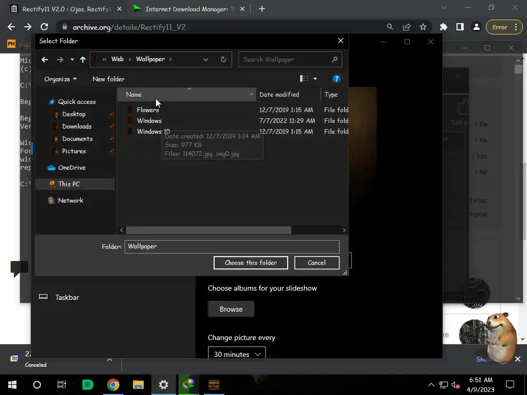This screenshot has height=395, width=527.
Task: Reload the archive.org page
Action: pos(44,27)
